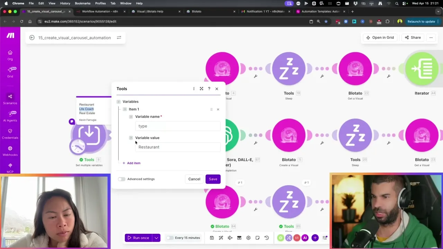Image resolution: width=443 pixels, height=249 pixels.
Task: Click the auto-align magic wand icon
Action: [x=221, y=238]
